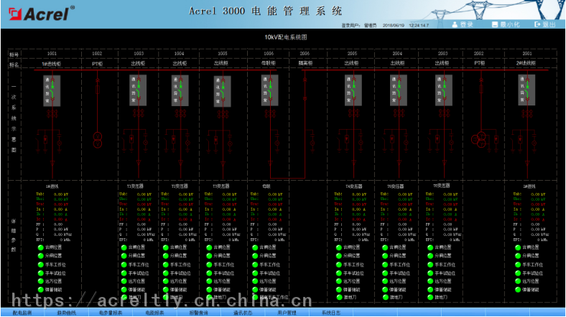Click the T6变压器 parameter heading
This screenshot has height=317, width=566.
tap(442, 186)
